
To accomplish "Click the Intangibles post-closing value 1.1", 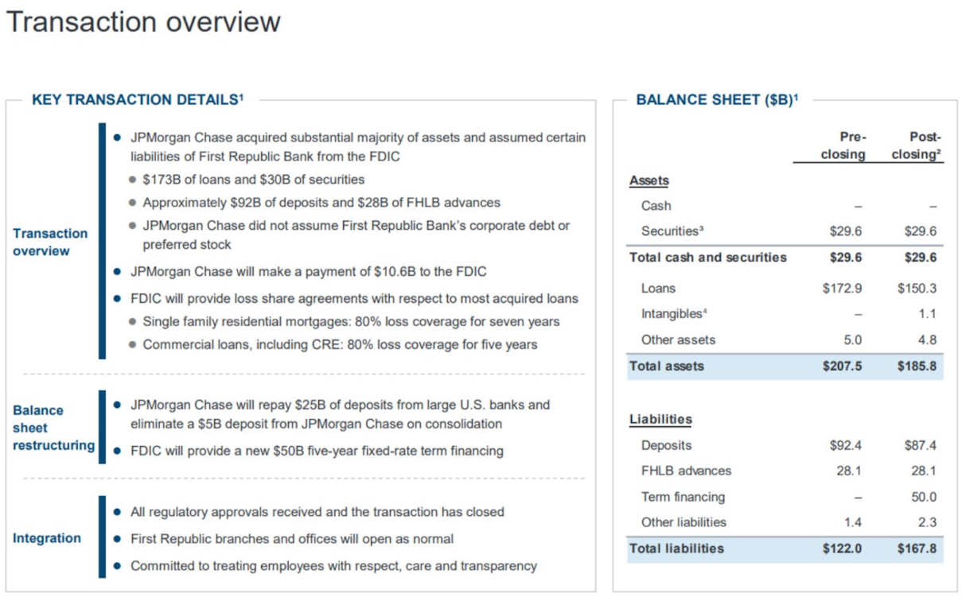I will coord(927,314).
